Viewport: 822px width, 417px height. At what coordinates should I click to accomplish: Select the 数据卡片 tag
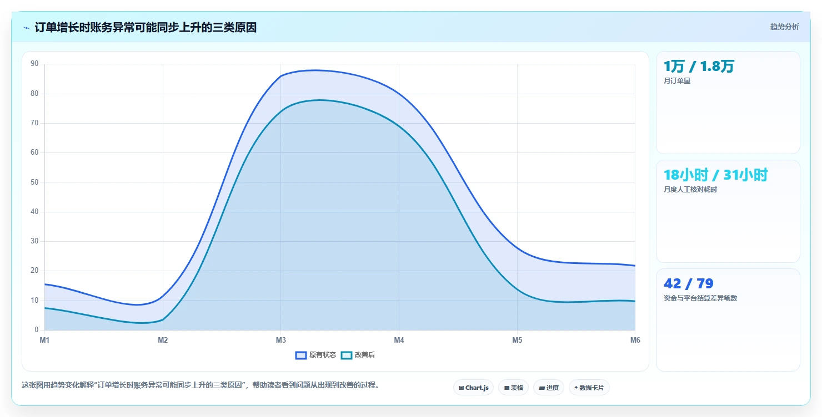589,388
